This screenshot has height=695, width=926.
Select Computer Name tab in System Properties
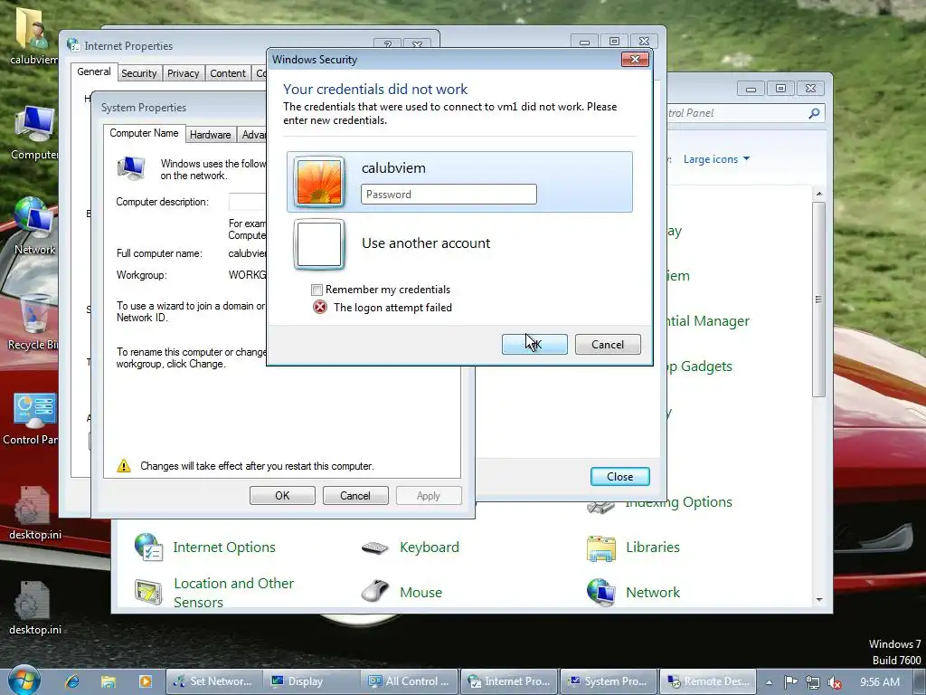144,134
